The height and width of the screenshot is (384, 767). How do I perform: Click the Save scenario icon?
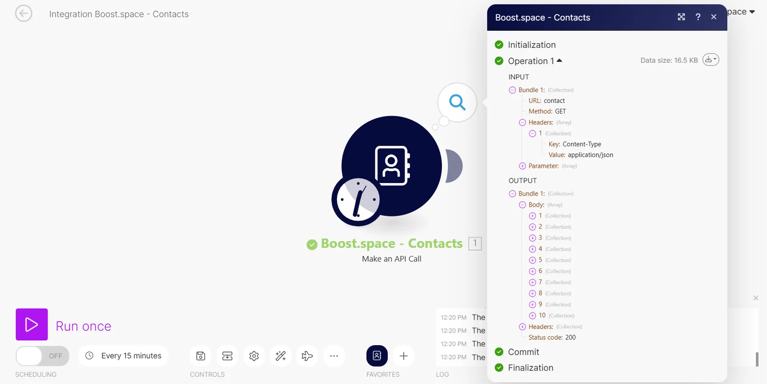(x=201, y=356)
